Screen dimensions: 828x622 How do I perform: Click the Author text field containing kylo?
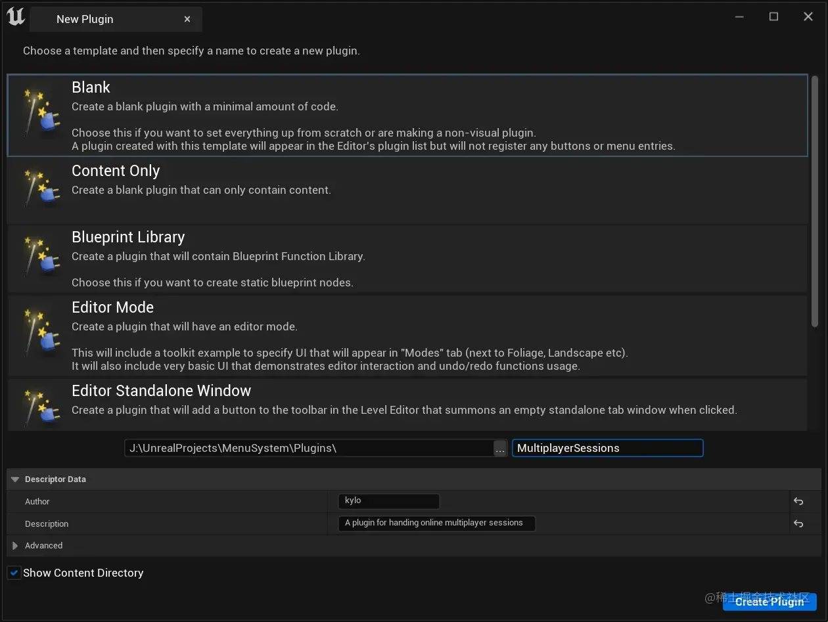(389, 501)
